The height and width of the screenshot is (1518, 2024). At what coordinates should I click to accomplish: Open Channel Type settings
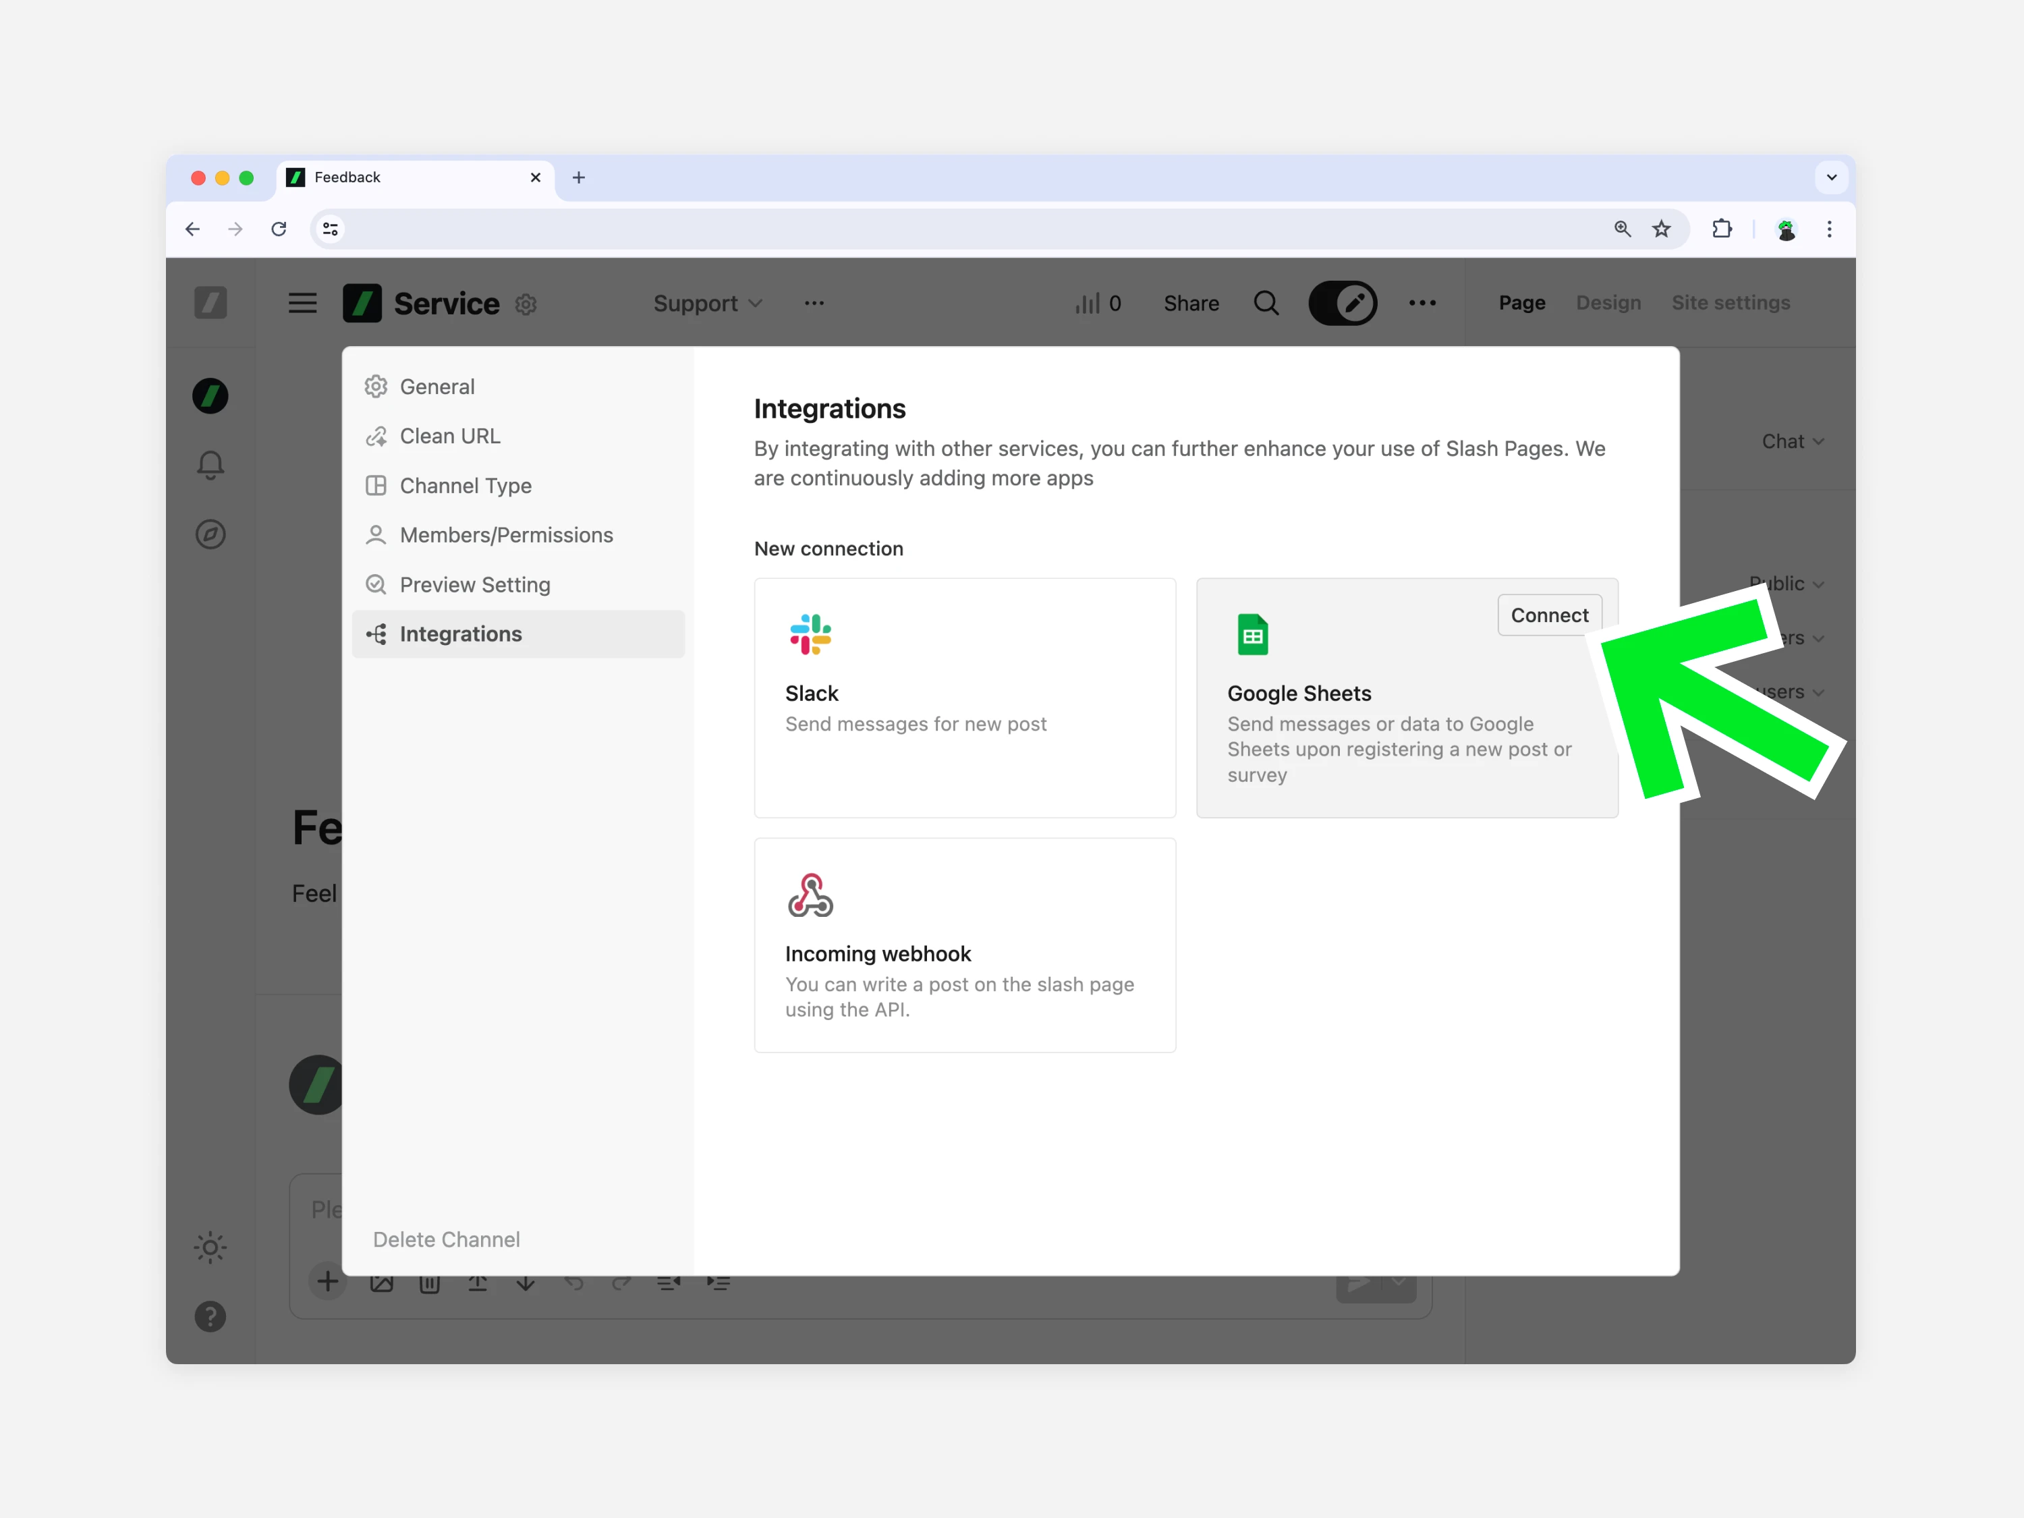tap(518, 485)
